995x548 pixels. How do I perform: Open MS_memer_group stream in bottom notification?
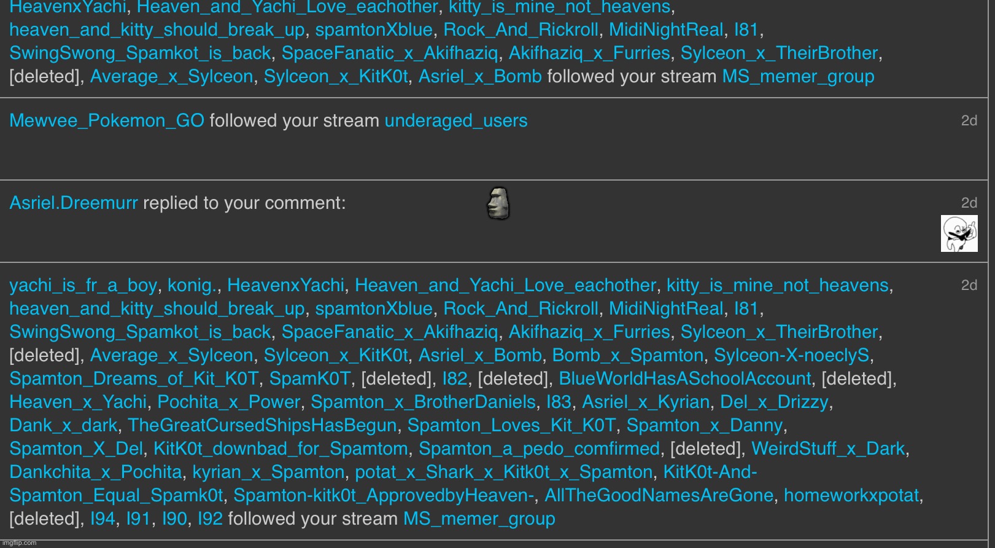click(x=479, y=519)
